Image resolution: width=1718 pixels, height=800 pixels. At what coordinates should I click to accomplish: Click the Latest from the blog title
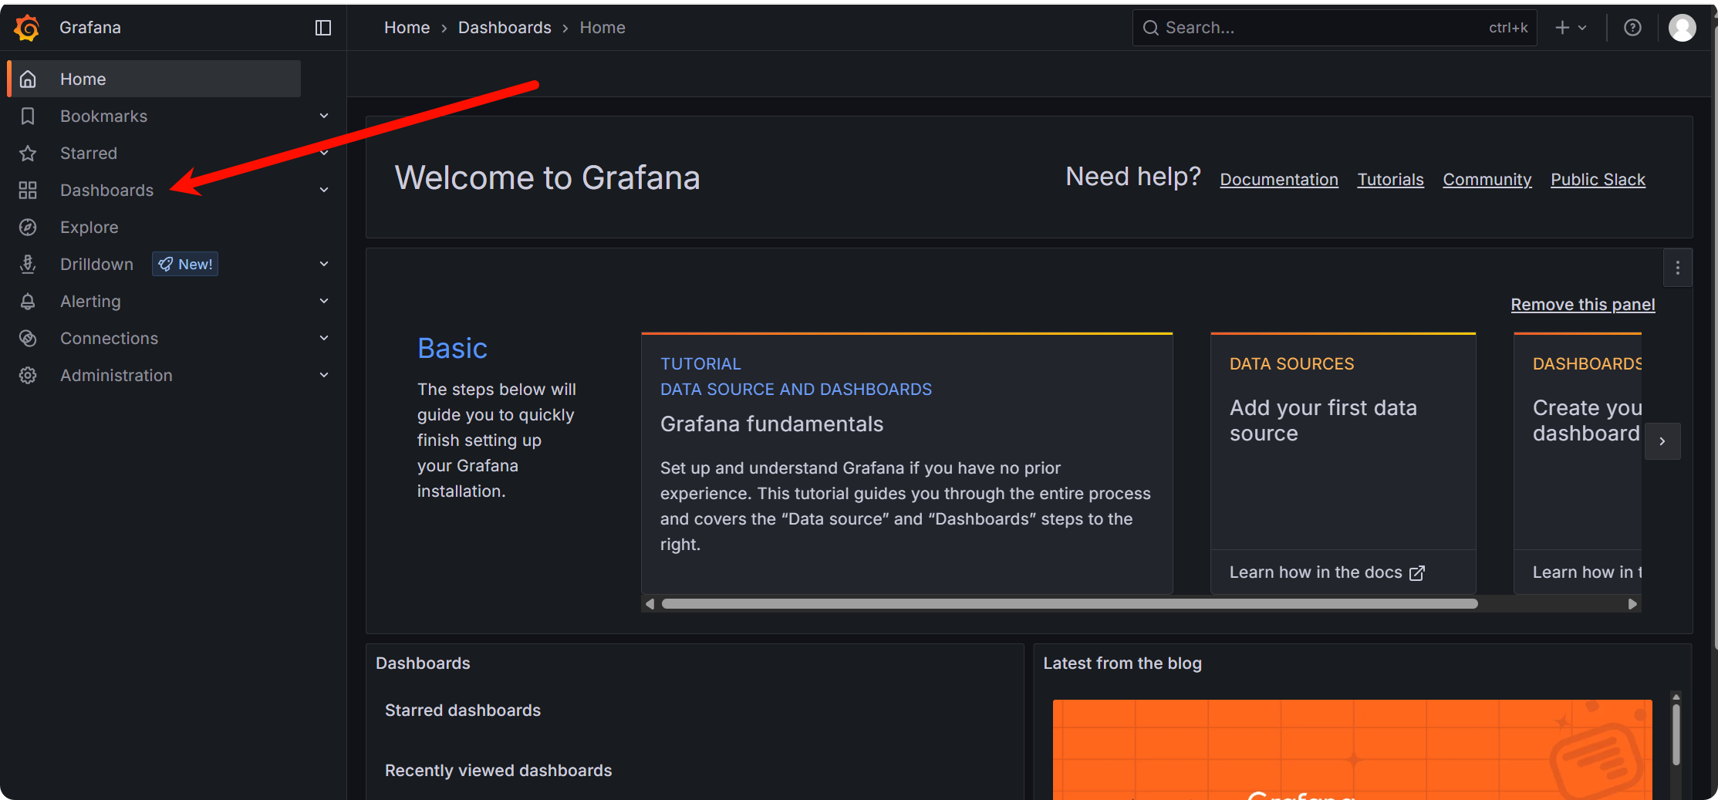coord(1122,663)
